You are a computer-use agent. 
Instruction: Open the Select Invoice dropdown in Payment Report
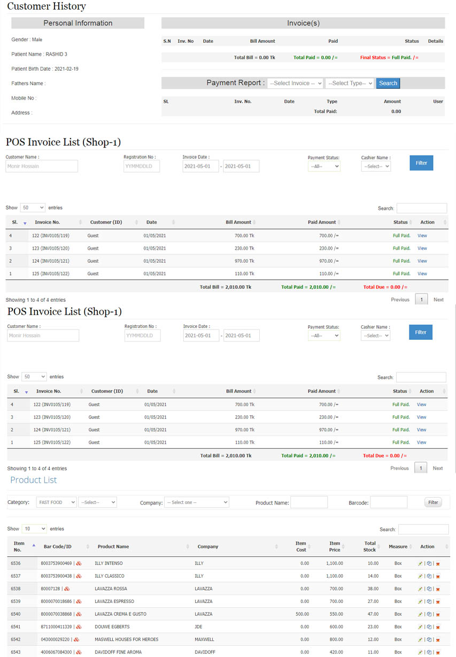(x=295, y=83)
